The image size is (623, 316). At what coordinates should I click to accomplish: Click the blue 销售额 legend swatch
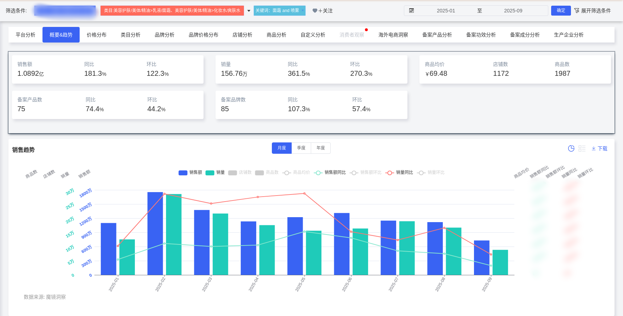[x=183, y=173]
